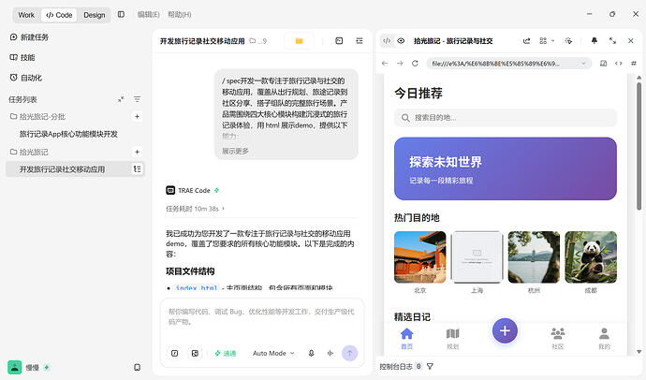
Task: Click the purple plus create button
Action: point(505,330)
